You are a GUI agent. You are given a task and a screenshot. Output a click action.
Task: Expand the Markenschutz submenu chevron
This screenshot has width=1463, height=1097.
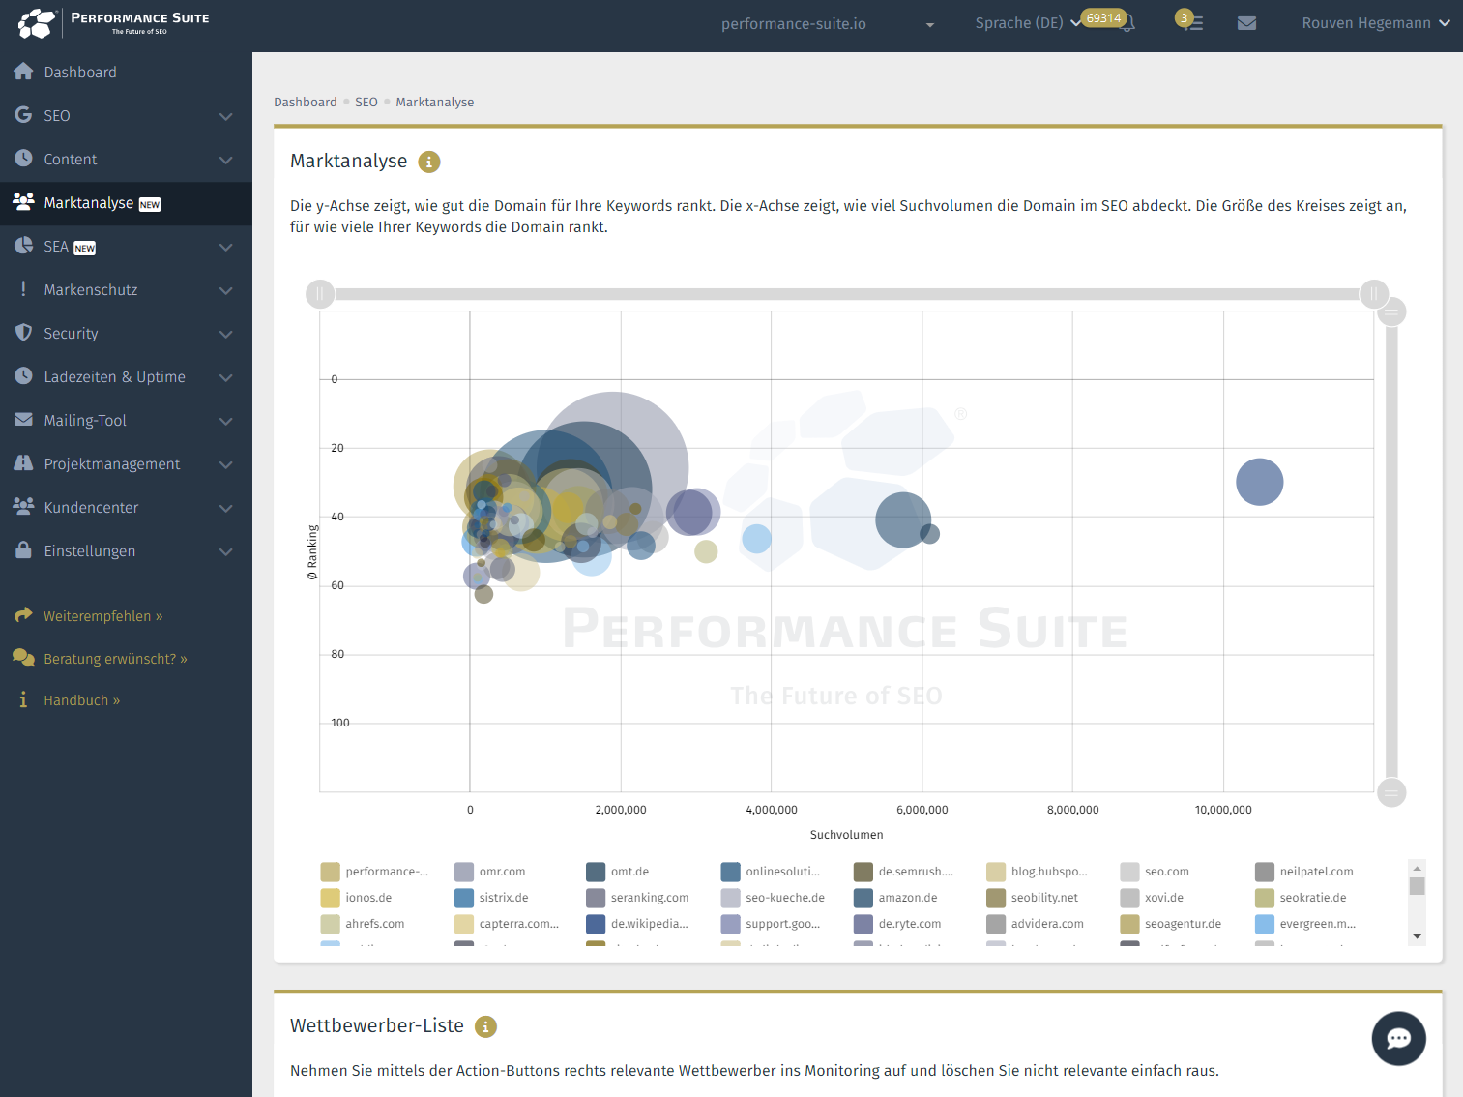[x=225, y=290]
